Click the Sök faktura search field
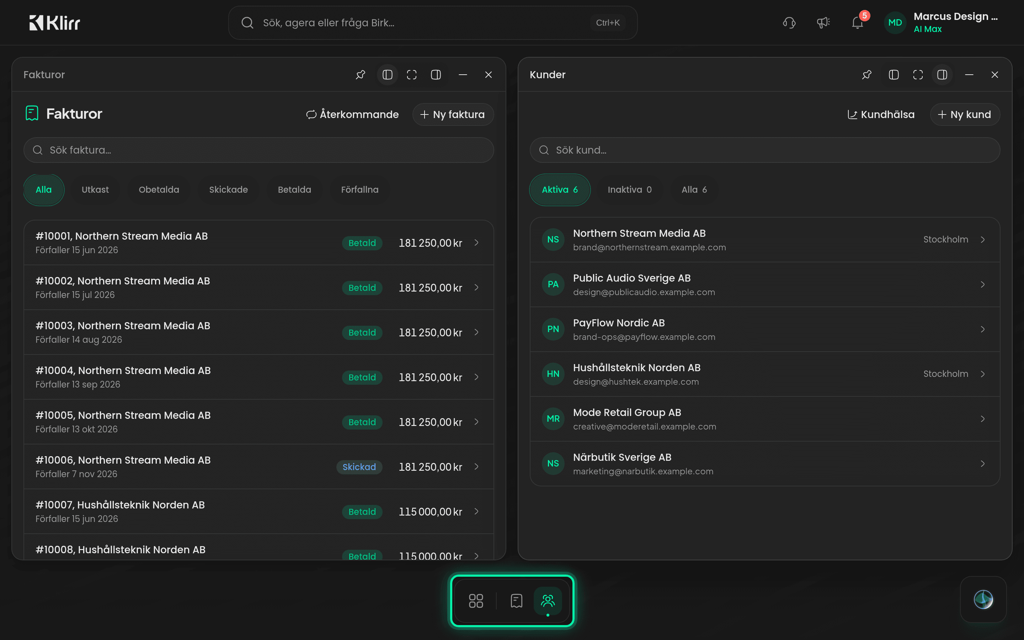 (x=258, y=150)
